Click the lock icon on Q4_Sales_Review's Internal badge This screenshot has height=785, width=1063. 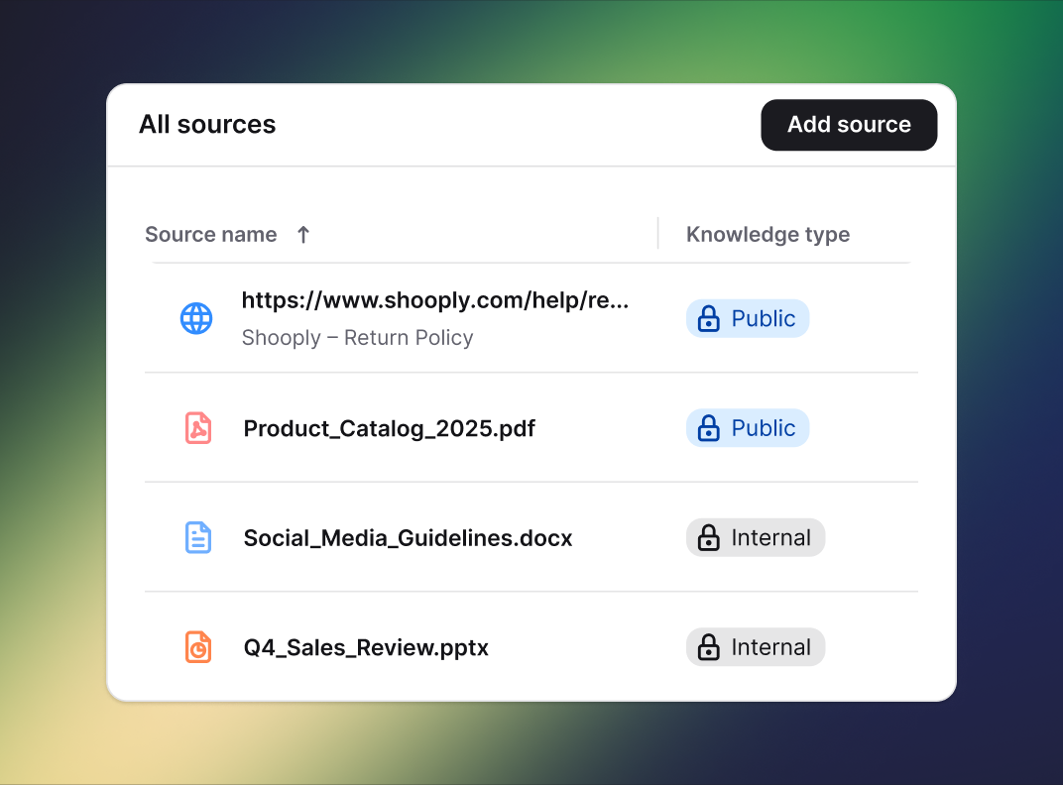pyautogui.click(x=709, y=647)
